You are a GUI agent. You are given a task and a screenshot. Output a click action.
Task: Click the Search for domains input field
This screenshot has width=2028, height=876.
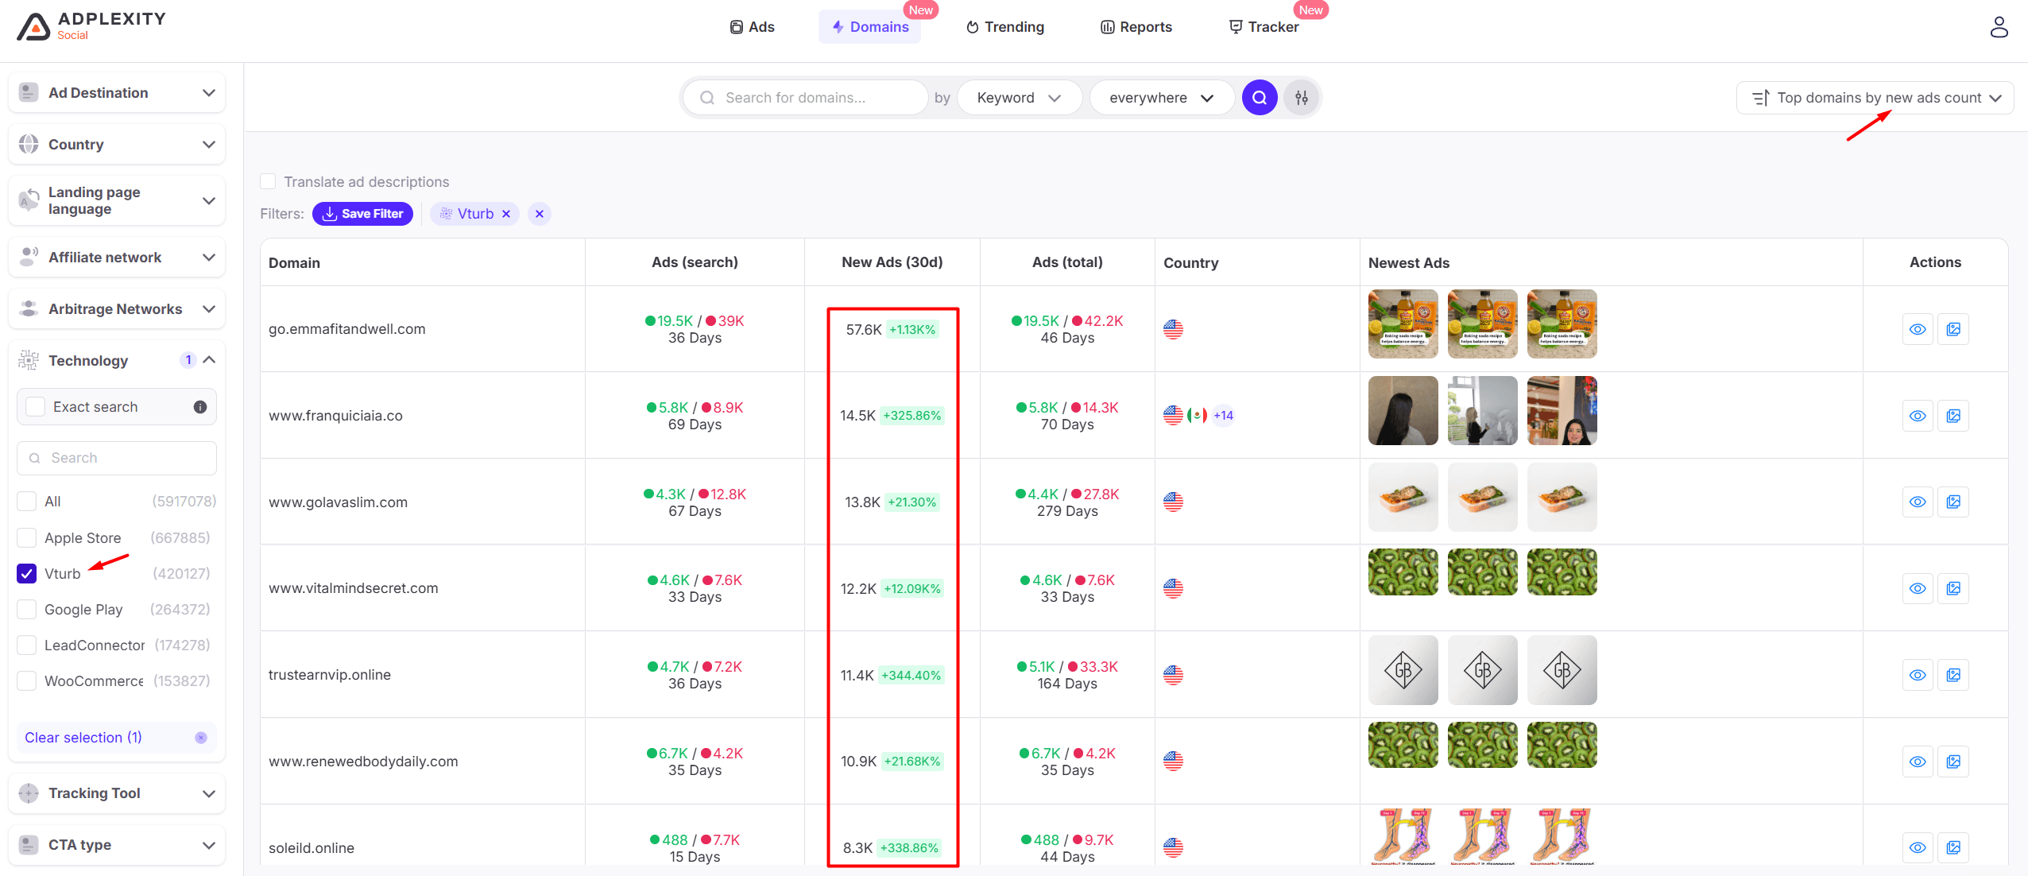[x=819, y=98]
